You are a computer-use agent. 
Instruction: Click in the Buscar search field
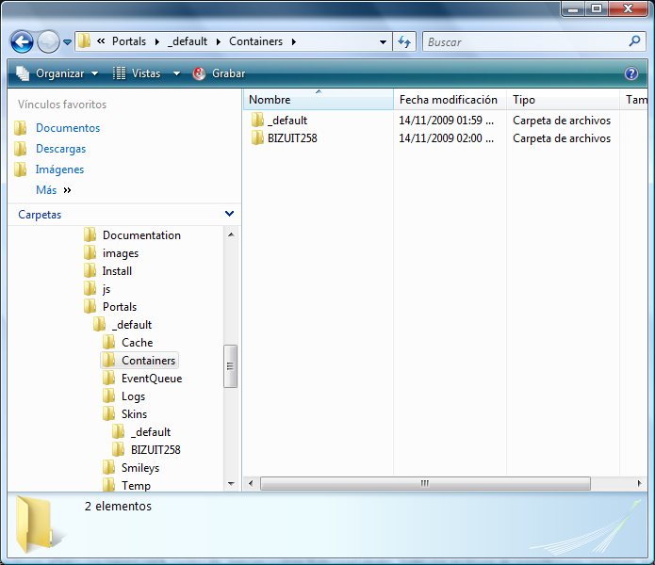523,41
